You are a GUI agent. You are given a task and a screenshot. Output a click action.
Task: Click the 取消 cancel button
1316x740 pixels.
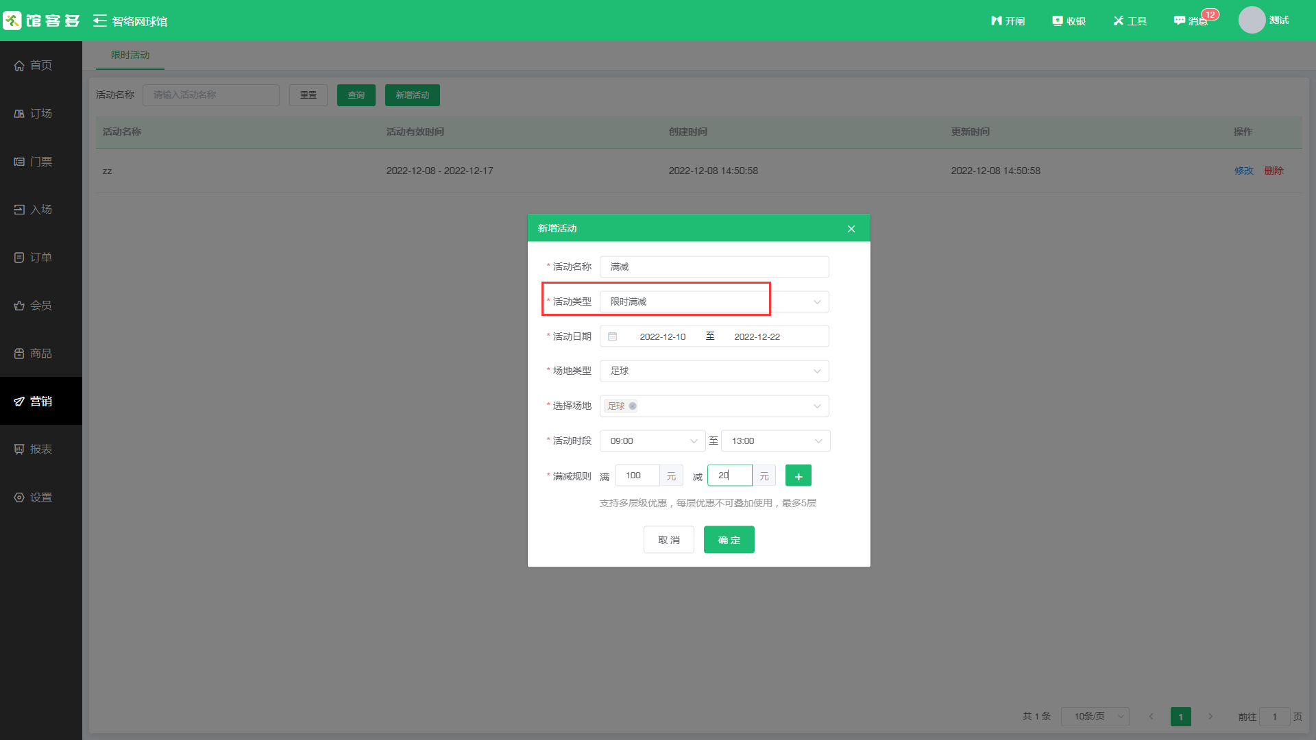pyautogui.click(x=668, y=540)
